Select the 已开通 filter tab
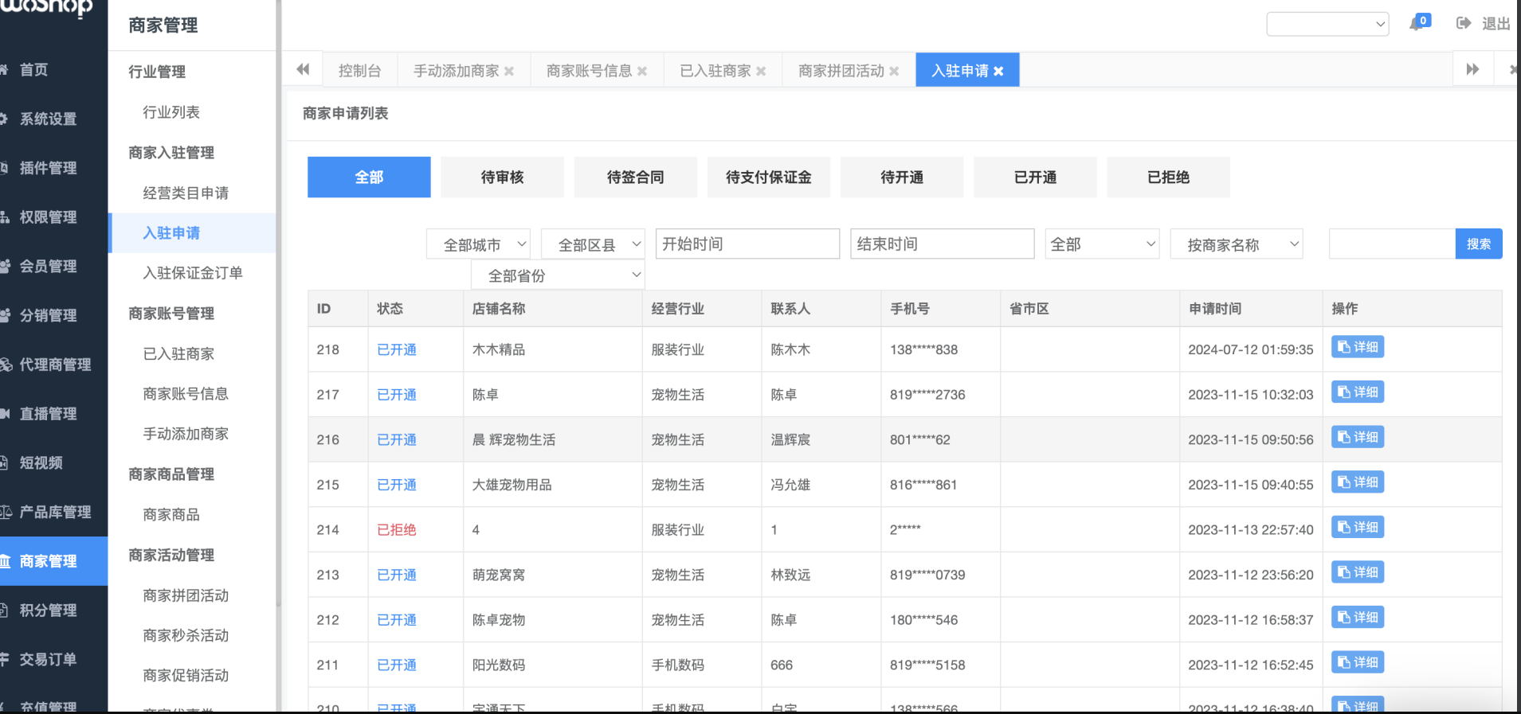 click(x=1035, y=177)
